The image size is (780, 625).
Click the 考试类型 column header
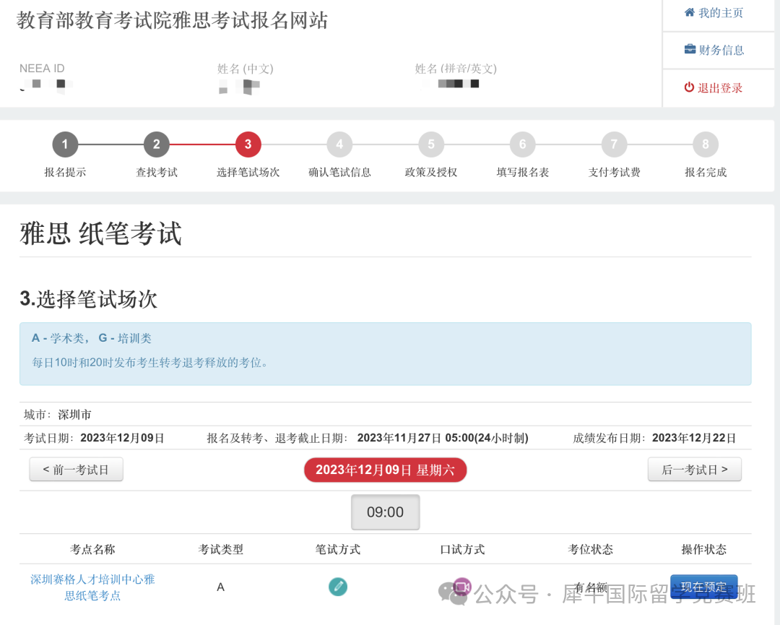pos(221,549)
